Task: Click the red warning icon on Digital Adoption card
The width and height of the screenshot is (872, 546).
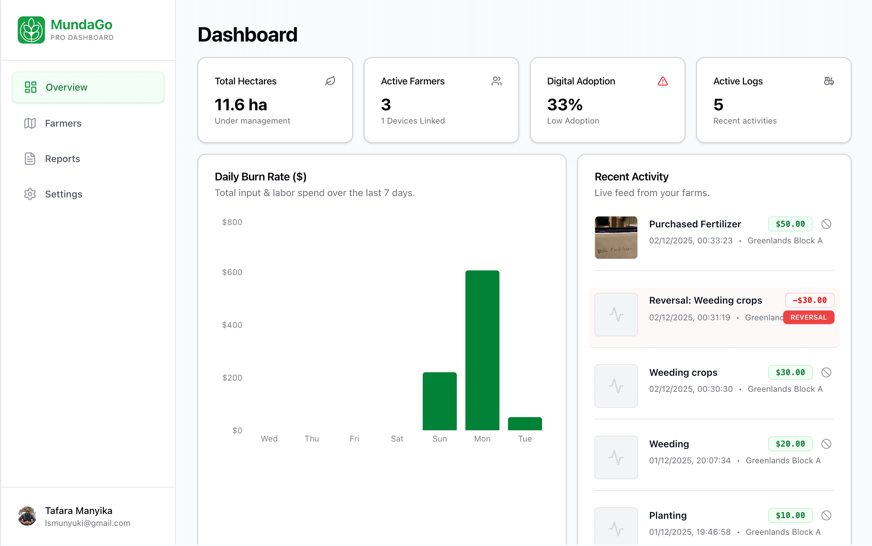Action: [663, 81]
